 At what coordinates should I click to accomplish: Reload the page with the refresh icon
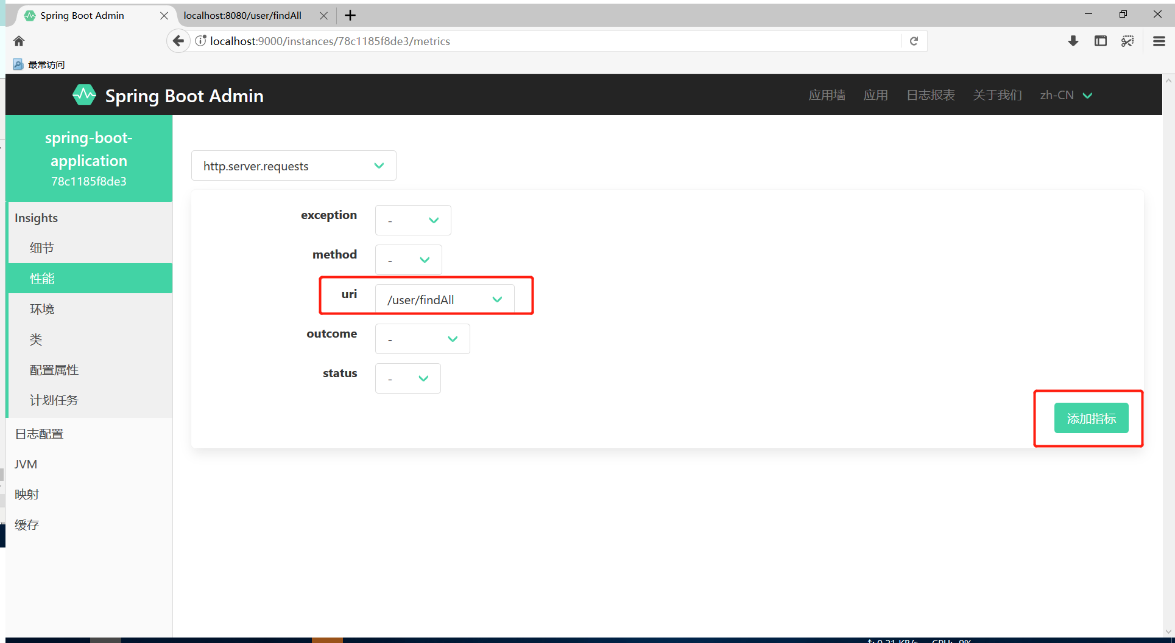coord(914,41)
